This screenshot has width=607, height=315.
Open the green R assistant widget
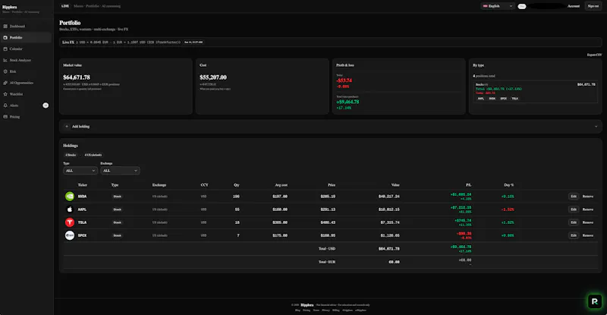click(x=595, y=301)
